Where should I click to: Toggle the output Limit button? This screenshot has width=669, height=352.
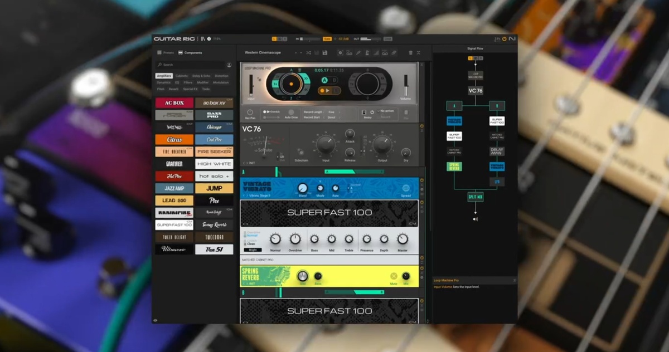(387, 39)
